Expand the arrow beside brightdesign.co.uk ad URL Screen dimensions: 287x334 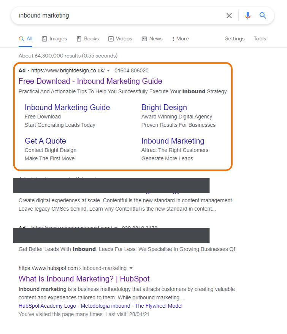[108, 70]
